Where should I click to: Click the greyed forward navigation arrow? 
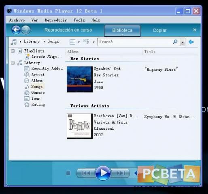(26, 30)
